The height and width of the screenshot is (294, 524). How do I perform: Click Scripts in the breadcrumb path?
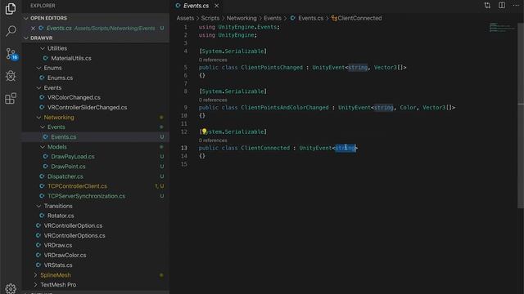[x=210, y=18]
